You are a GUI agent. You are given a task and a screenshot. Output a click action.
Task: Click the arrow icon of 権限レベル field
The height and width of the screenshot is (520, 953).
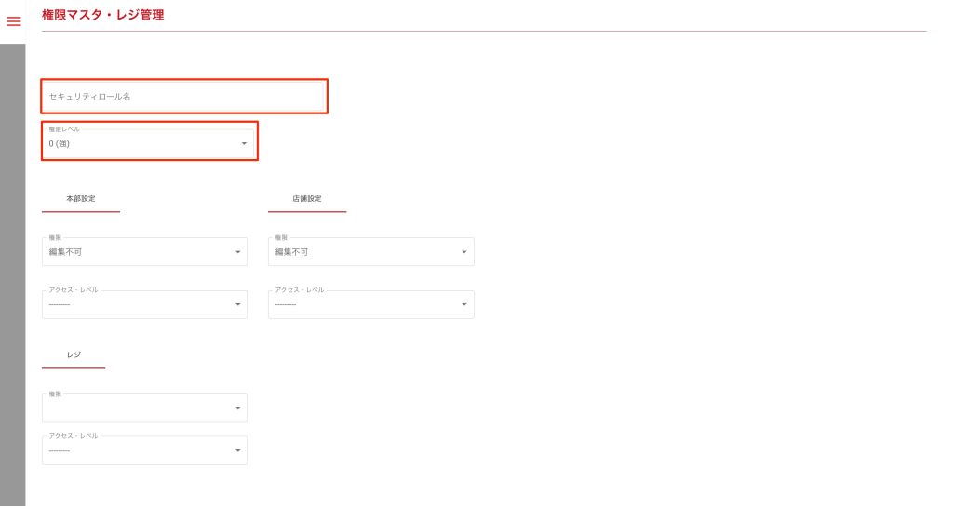point(244,143)
